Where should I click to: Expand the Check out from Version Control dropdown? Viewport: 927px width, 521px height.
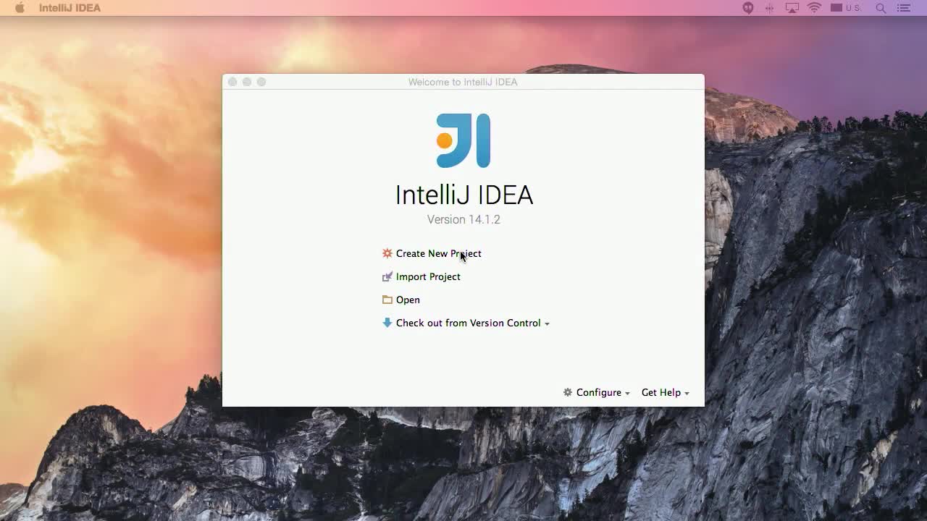547,323
